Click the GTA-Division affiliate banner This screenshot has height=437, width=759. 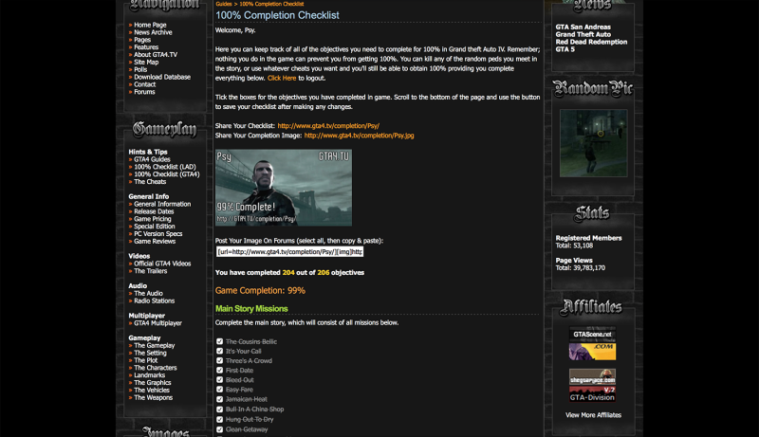592,395
